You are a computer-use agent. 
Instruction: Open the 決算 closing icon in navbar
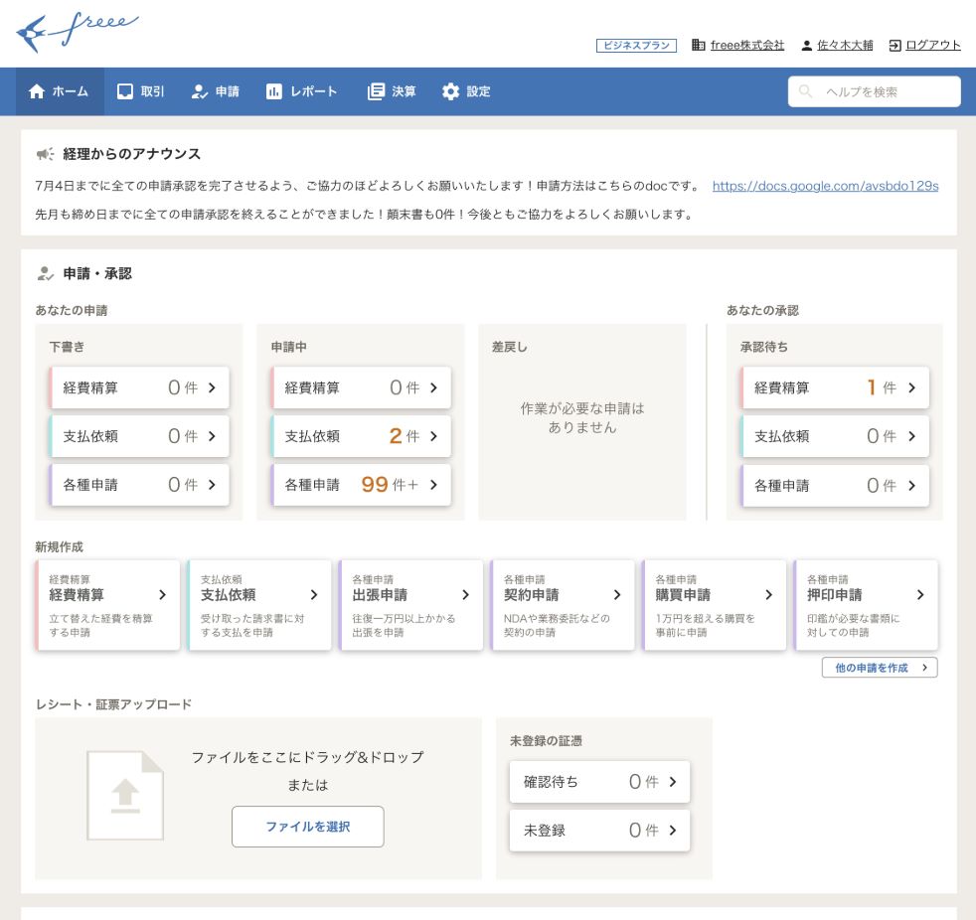point(375,91)
